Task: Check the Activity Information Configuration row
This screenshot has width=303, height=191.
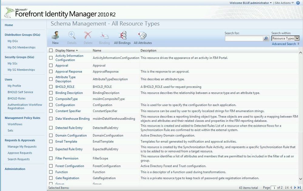Action: pyautogui.click(x=51, y=58)
